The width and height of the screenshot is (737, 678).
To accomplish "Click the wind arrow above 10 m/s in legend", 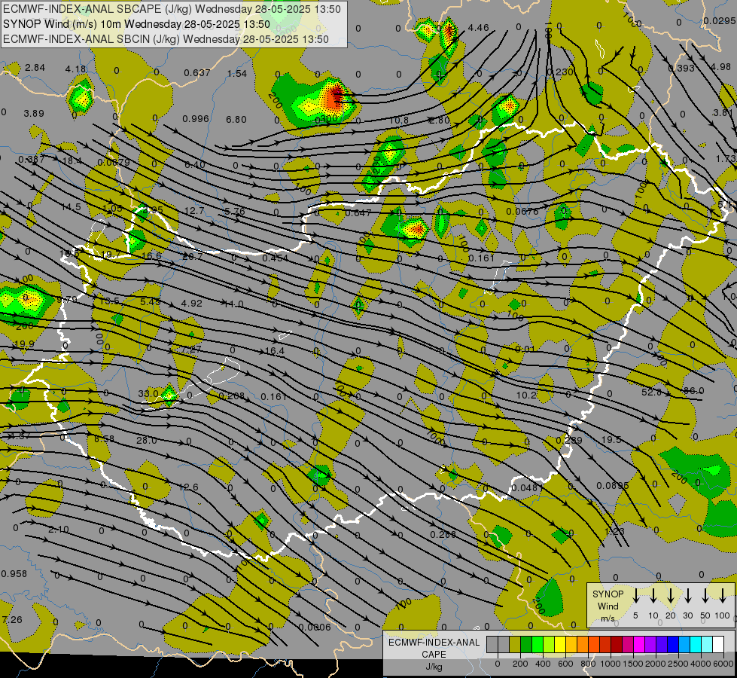I will coord(653,597).
